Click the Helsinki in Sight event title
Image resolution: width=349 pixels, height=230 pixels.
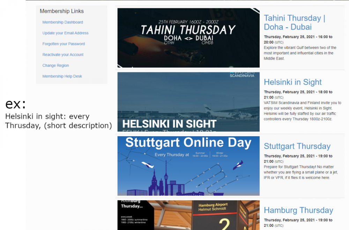(292, 82)
